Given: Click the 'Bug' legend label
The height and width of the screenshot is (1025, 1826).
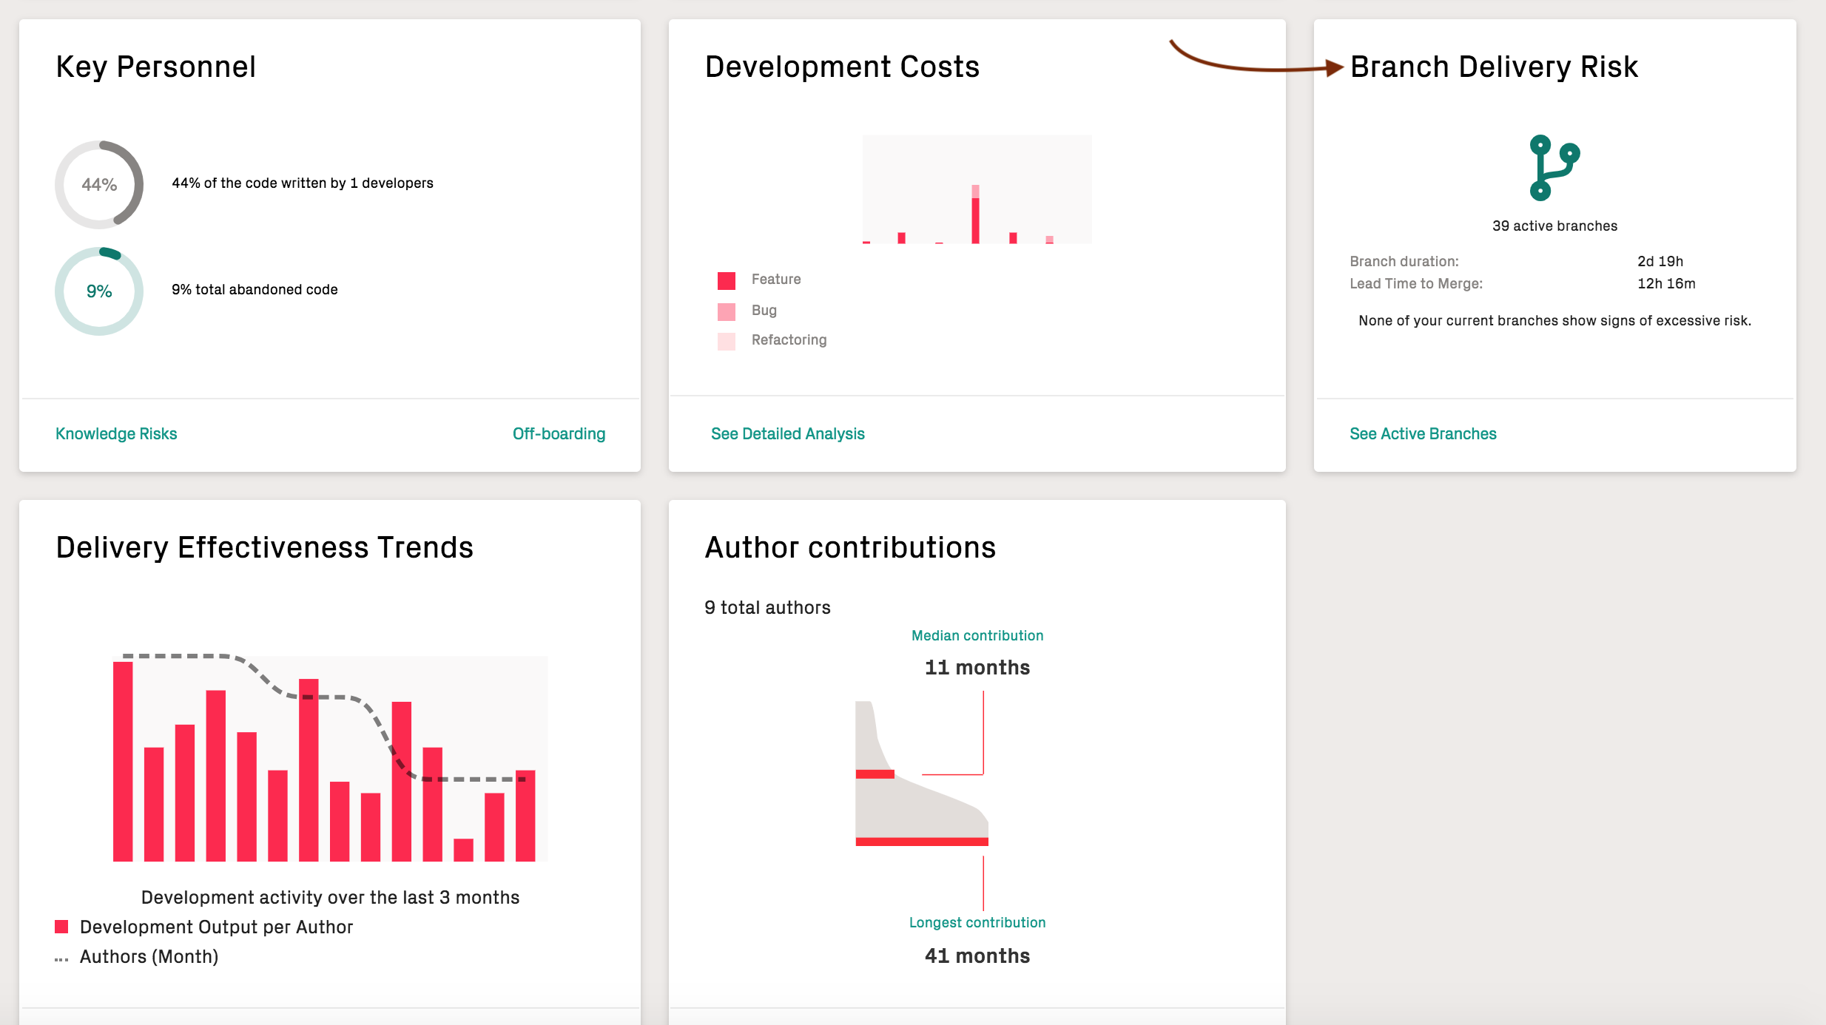Looking at the screenshot, I should tap(764, 311).
